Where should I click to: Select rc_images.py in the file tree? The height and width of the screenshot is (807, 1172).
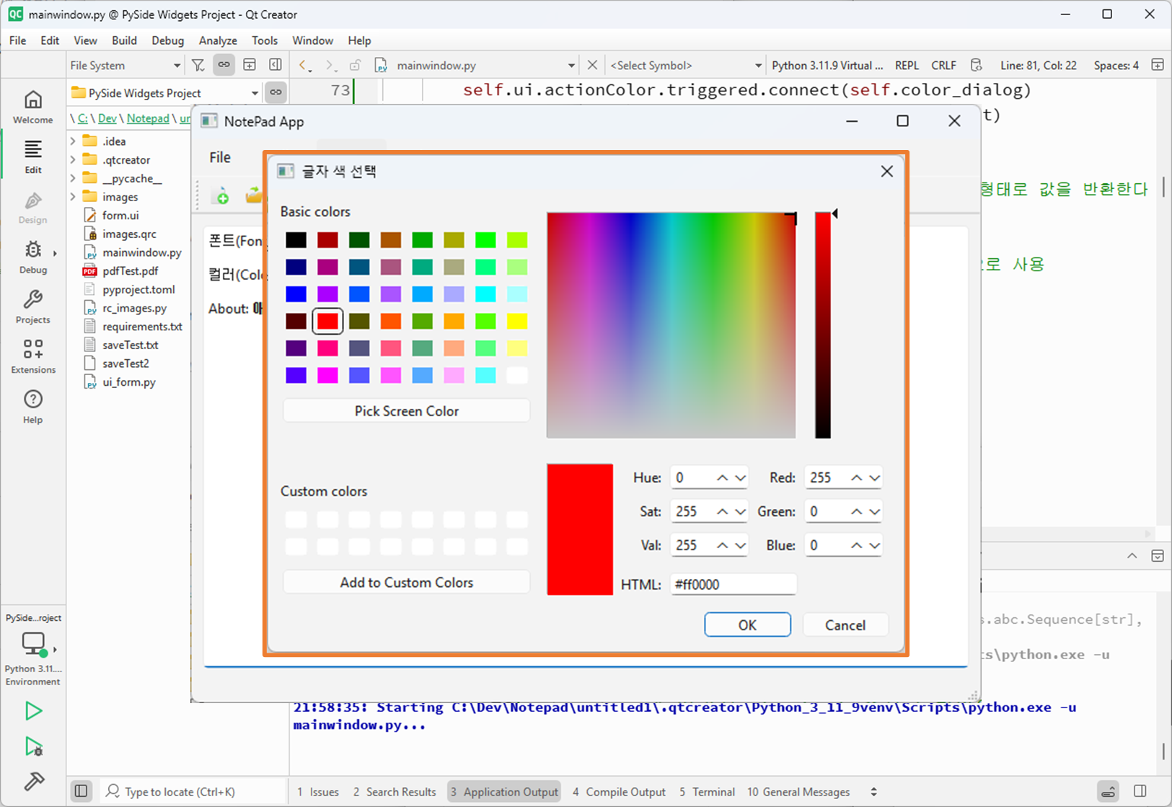(x=134, y=308)
